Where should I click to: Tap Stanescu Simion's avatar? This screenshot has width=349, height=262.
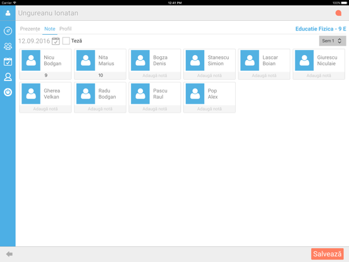[x=195, y=60]
